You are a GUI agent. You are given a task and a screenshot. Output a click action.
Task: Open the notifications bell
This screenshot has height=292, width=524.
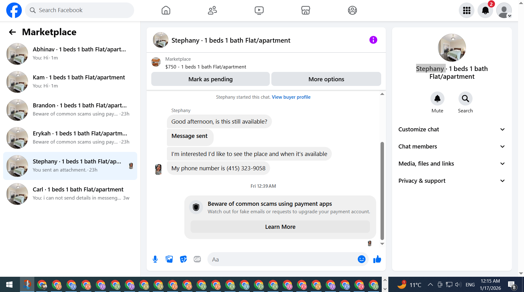pyautogui.click(x=485, y=10)
